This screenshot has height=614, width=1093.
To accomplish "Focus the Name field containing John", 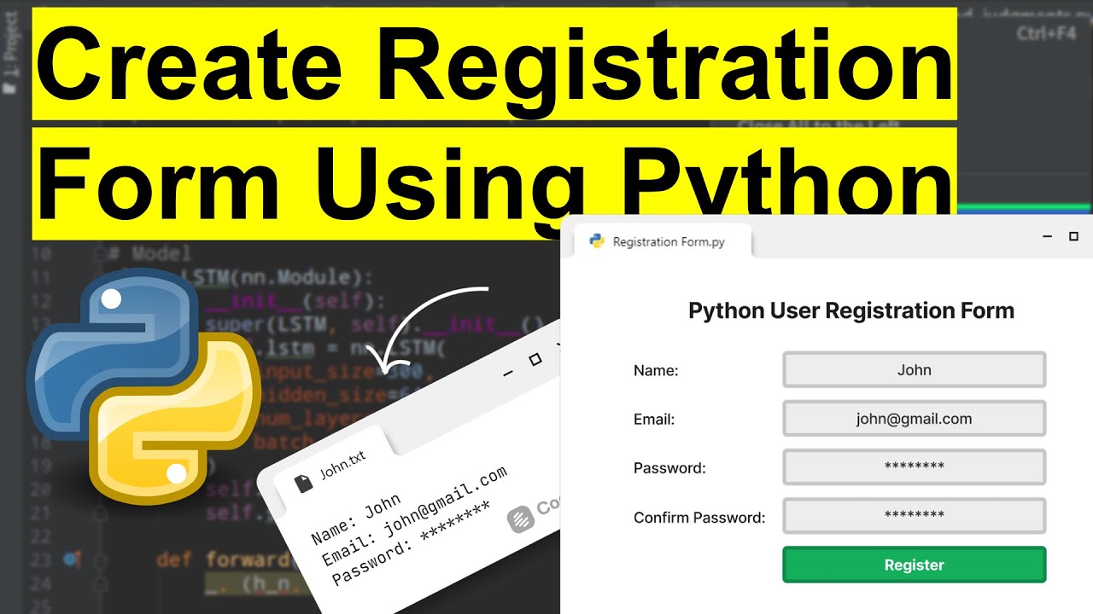I will (914, 370).
